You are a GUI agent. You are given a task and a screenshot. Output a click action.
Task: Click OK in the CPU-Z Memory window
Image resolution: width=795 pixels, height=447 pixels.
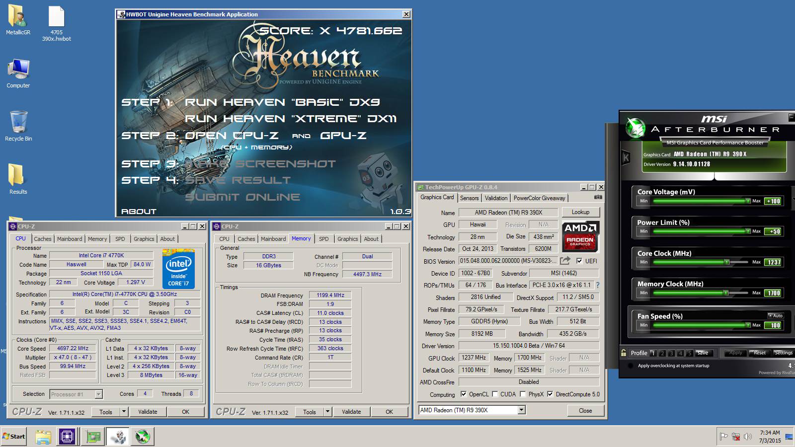(x=389, y=412)
